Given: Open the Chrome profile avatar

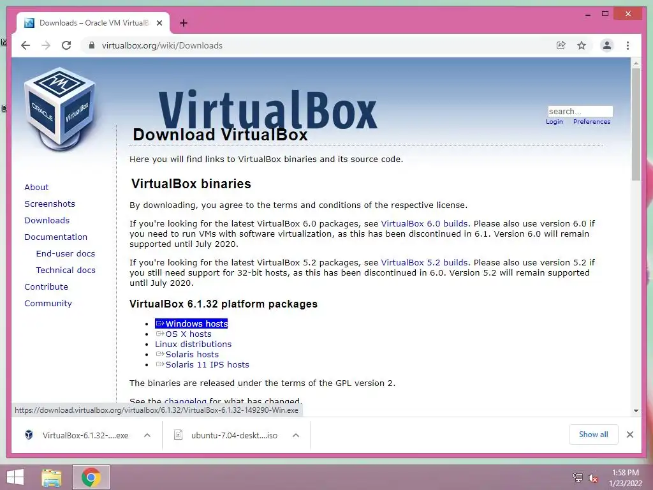Looking at the screenshot, I should (607, 45).
